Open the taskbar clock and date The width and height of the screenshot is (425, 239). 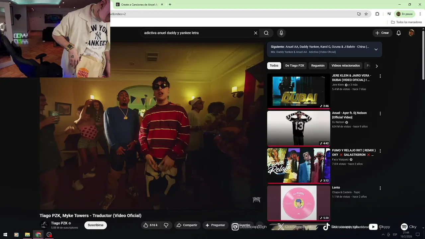(406, 235)
